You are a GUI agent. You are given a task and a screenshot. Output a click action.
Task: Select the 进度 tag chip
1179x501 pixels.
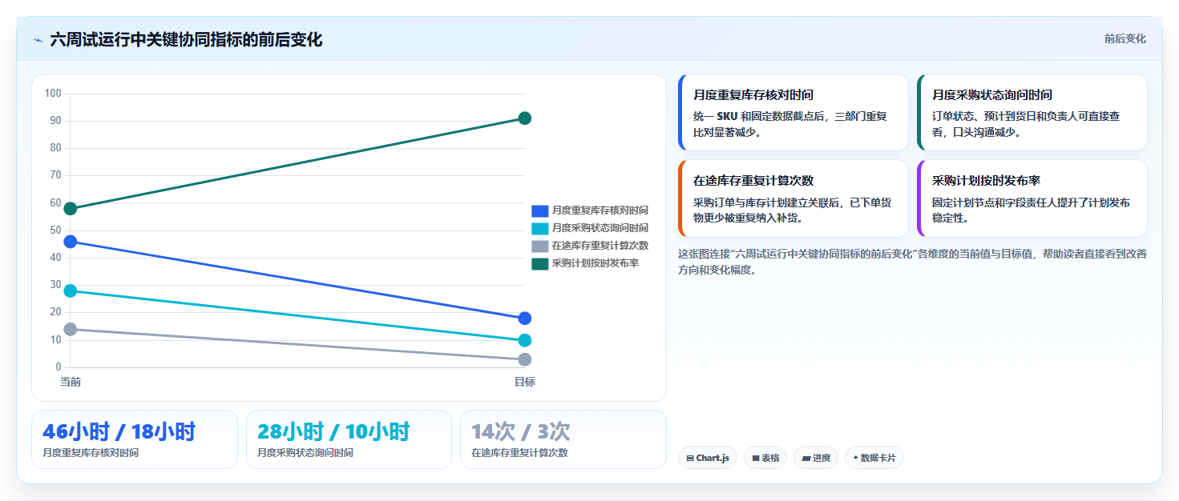pyautogui.click(x=816, y=458)
